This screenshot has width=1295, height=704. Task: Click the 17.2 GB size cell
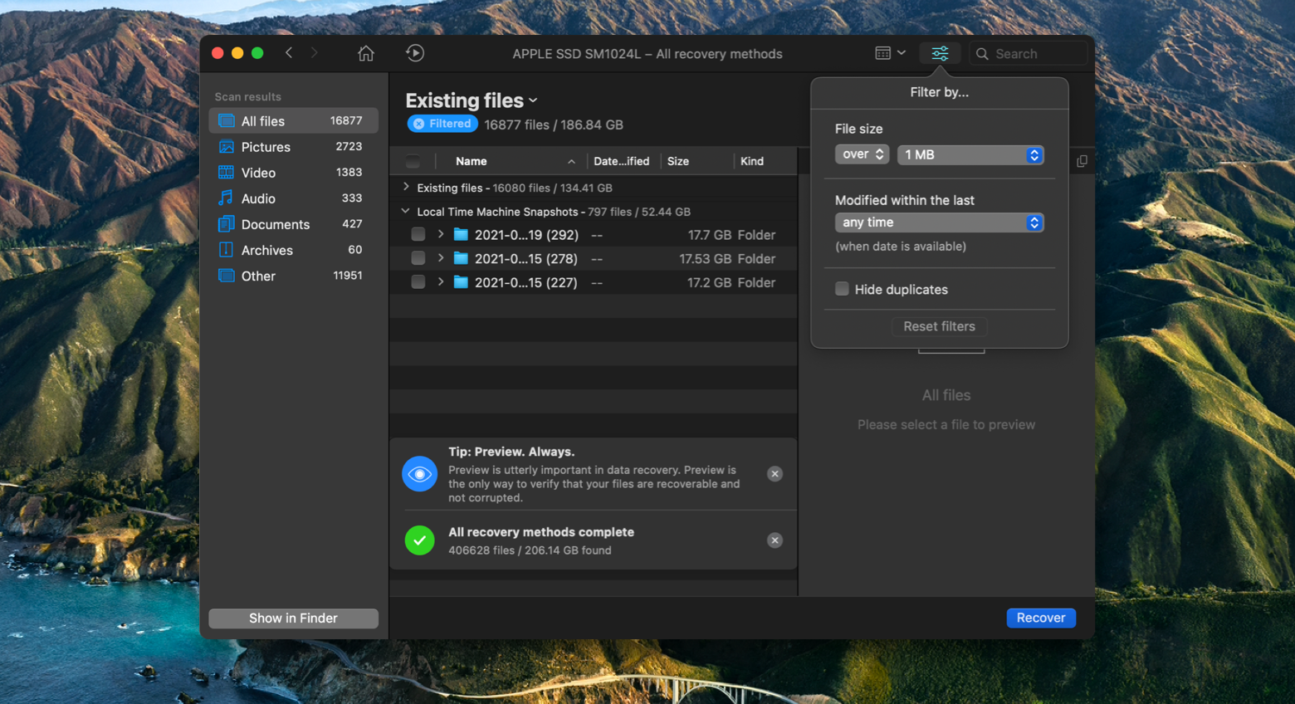(709, 282)
